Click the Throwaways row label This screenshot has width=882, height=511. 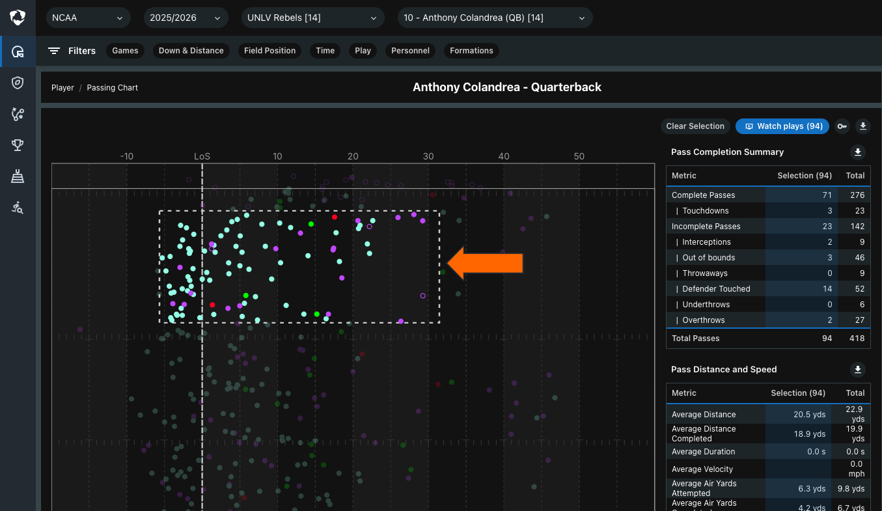pyautogui.click(x=705, y=273)
